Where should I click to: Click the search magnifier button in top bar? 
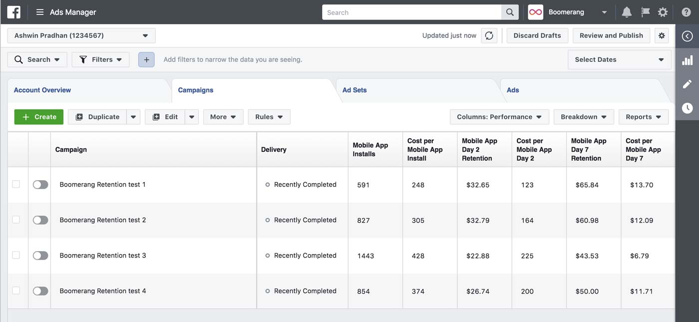tap(510, 12)
